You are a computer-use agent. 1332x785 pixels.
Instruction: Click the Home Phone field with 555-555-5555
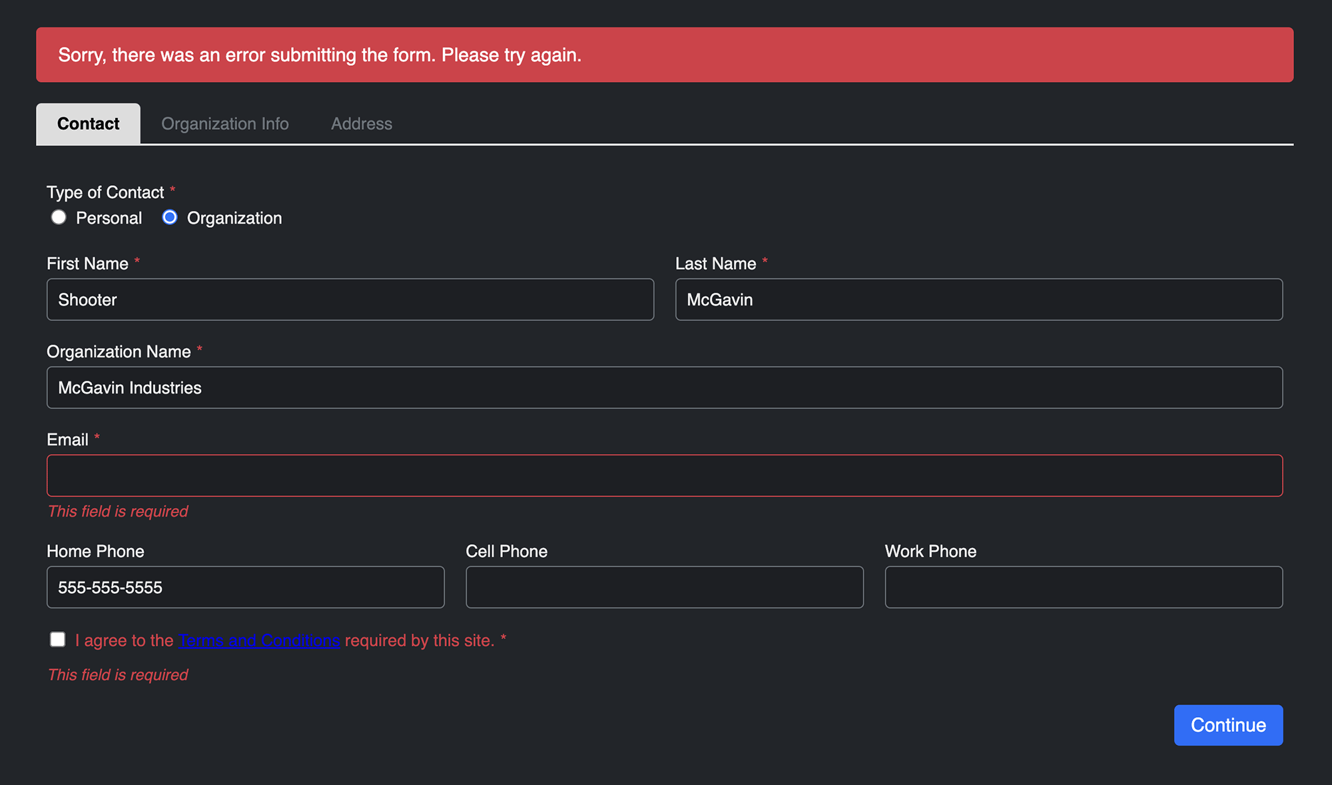tap(245, 587)
